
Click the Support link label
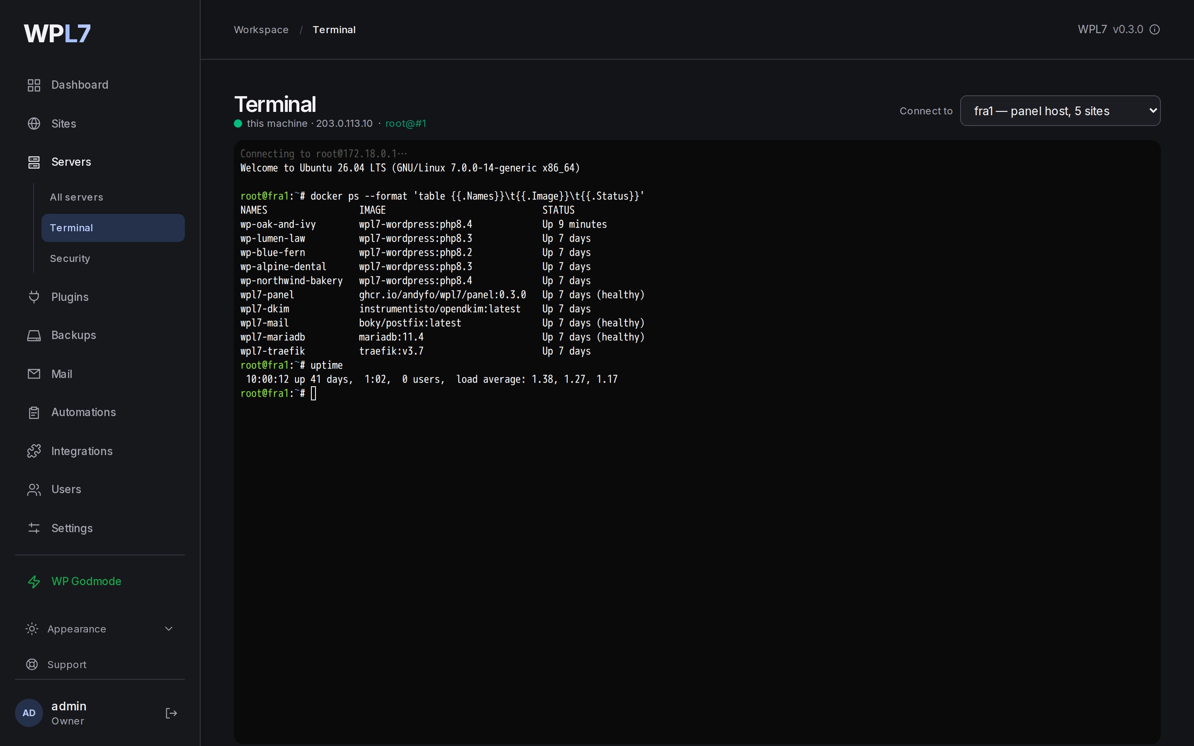(x=67, y=665)
